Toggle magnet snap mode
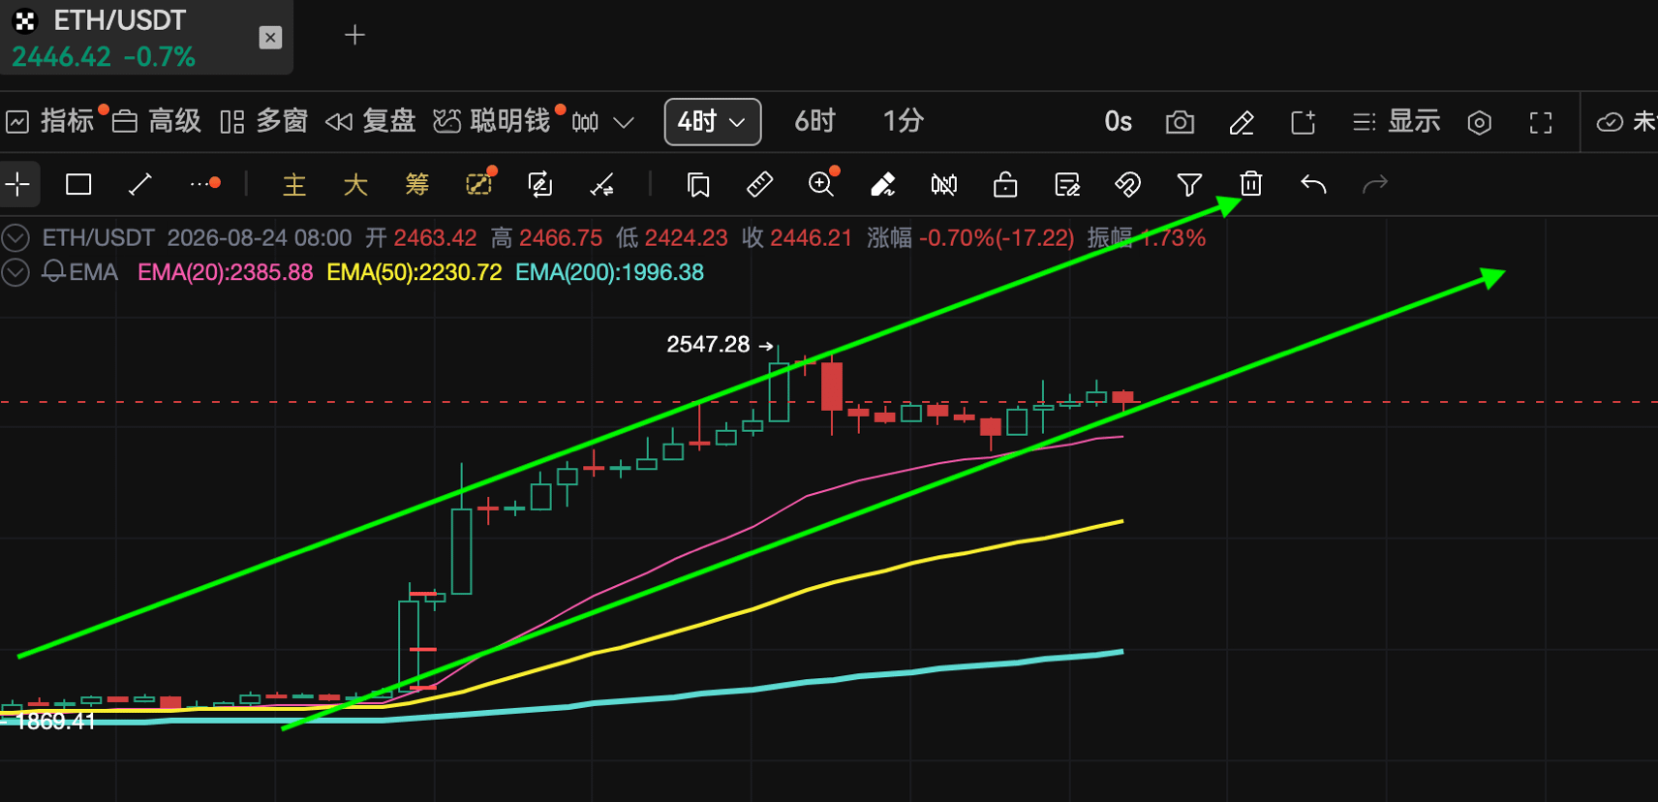The height and width of the screenshot is (802, 1658). point(1128,184)
